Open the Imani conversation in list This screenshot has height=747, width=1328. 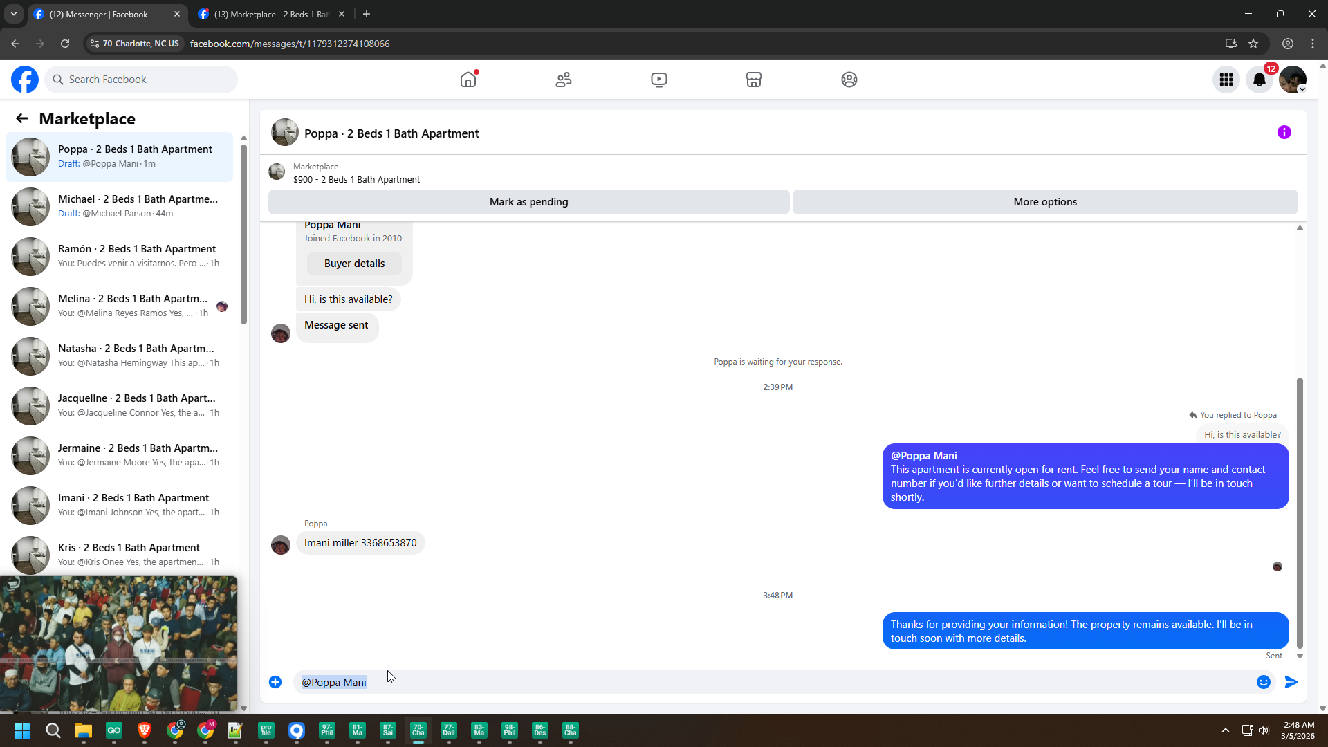pos(119,506)
